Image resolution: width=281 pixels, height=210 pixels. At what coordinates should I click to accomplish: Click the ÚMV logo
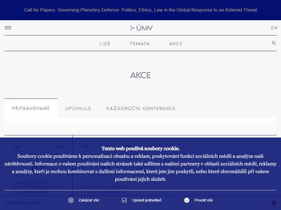(x=141, y=28)
